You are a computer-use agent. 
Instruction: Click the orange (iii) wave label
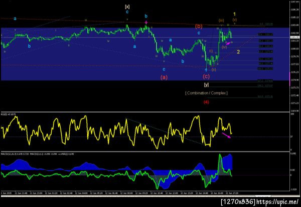click(221, 20)
